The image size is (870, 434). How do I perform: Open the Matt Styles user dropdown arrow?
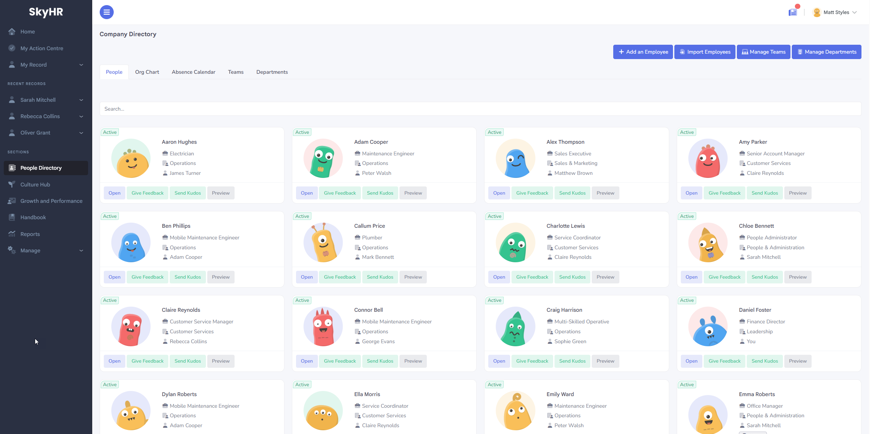[855, 13]
